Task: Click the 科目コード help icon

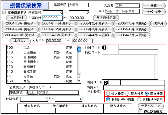Action: pyautogui.click(x=104, y=47)
